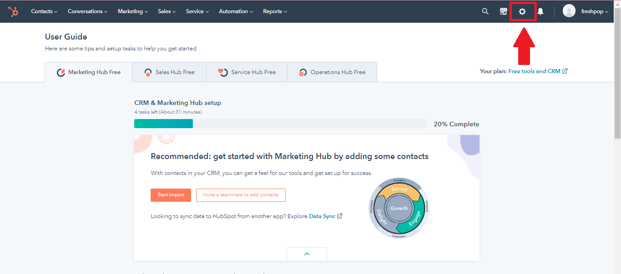The height and width of the screenshot is (274, 621).
Task: Click the Service Hub Free tab icon
Action: tap(223, 72)
